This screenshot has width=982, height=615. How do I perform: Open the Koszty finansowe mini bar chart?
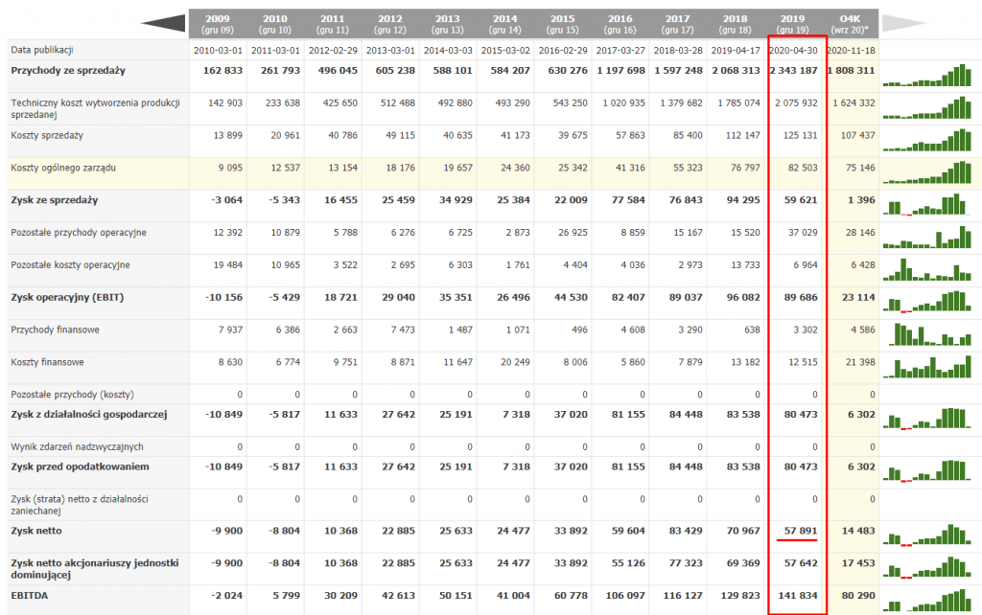click(927, 367)
